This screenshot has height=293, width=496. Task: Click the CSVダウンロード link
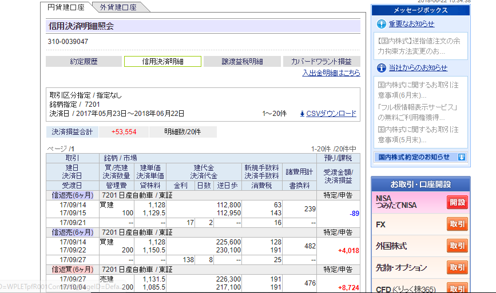[331, 114]
